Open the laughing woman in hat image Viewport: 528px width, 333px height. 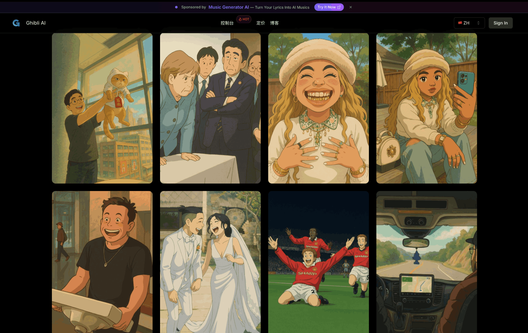[x=318, y=108]
